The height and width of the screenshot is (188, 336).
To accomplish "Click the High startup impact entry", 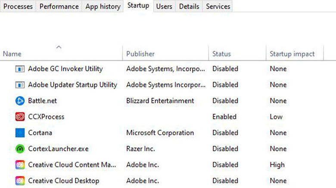I will 277,165.
